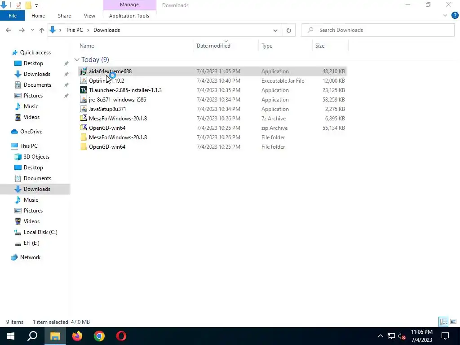Open the Application Tools tab
This screenshot has width=460, height=345.
tap(129, 16)
